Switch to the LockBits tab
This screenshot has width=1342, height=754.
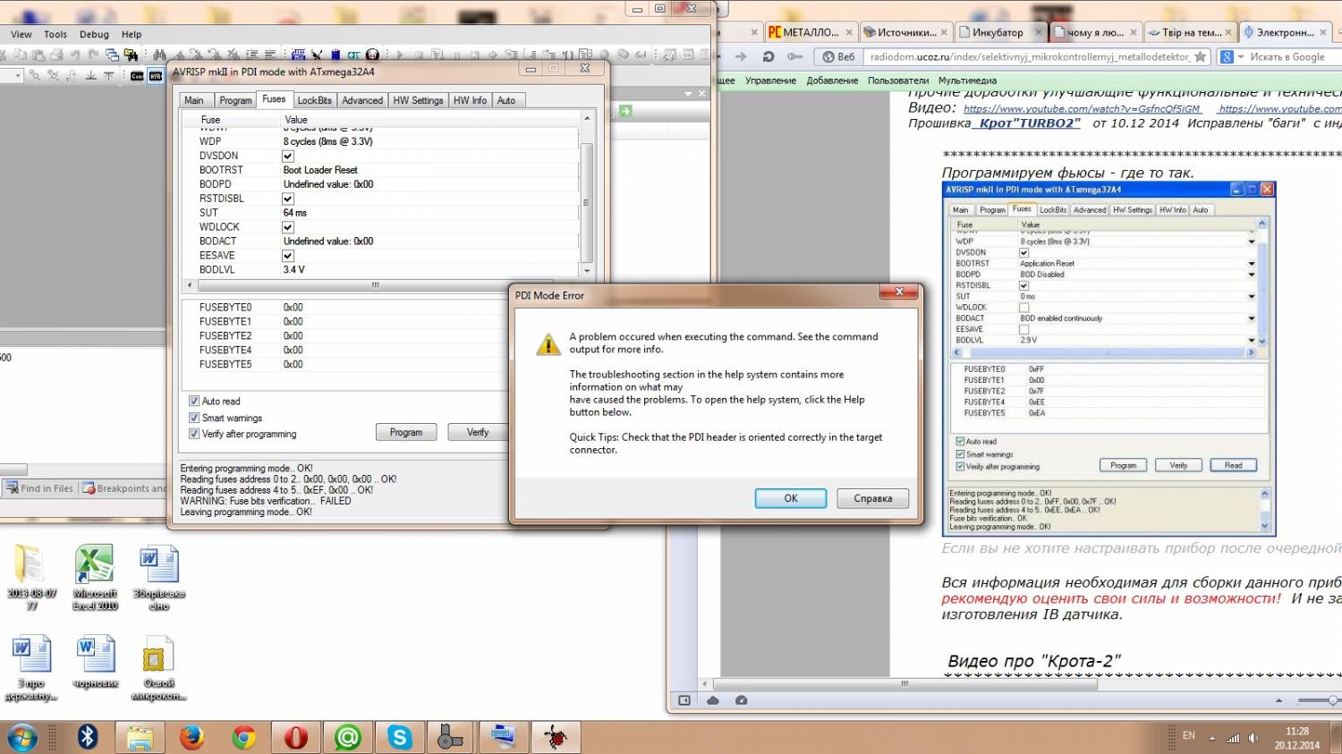(x=315, y=100)
